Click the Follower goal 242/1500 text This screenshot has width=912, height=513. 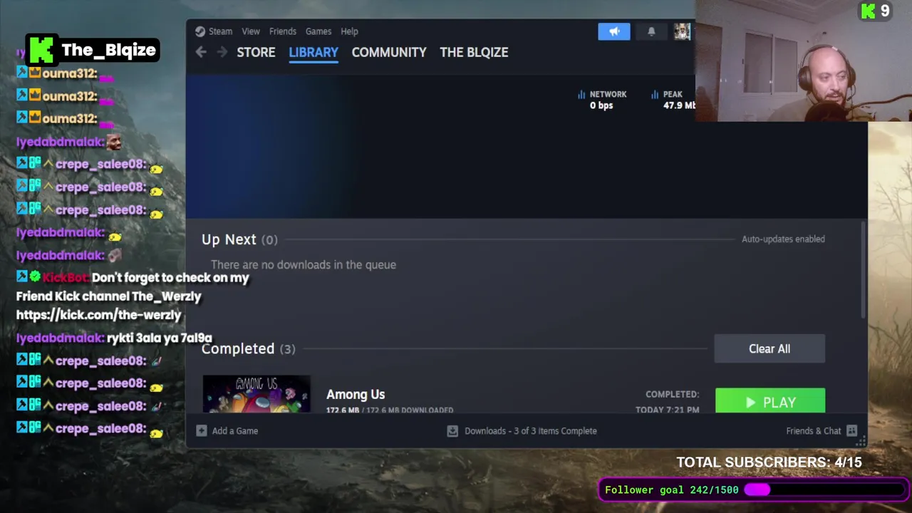[671, 489]
